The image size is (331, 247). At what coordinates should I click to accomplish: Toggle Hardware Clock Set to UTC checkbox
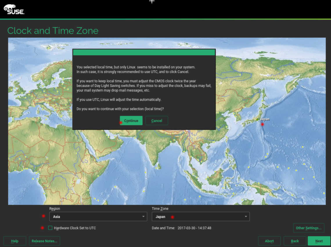point(50,228)
